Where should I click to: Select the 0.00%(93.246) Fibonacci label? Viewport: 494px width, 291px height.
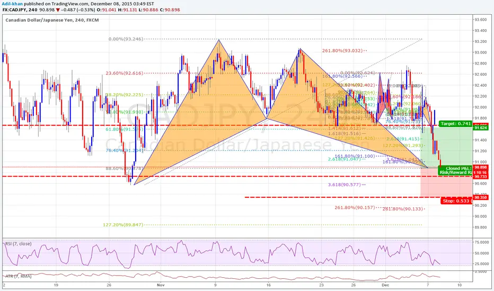click(x=126, y=39)
